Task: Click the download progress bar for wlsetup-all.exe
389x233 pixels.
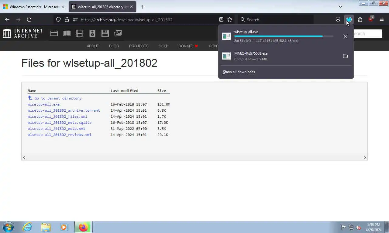Action: (x=284, y=36)
